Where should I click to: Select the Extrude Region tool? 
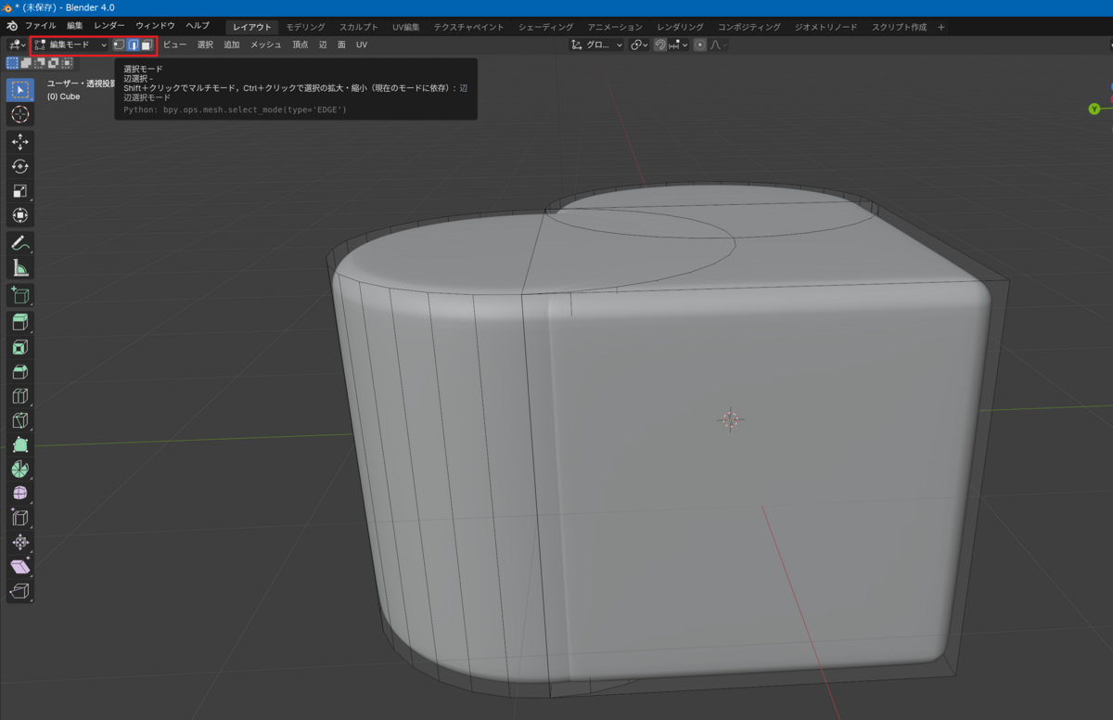click(19, 322)
